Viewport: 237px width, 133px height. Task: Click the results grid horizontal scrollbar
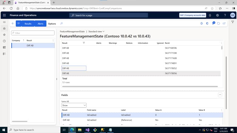140,87
